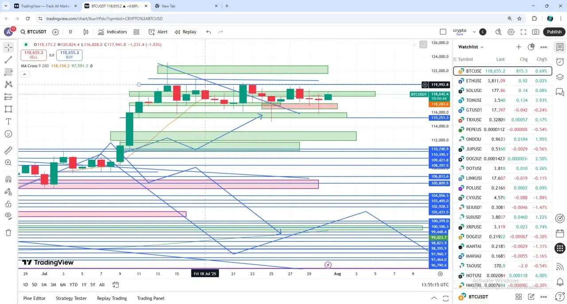Click the Save link under crypto

(x=459, y=35)
